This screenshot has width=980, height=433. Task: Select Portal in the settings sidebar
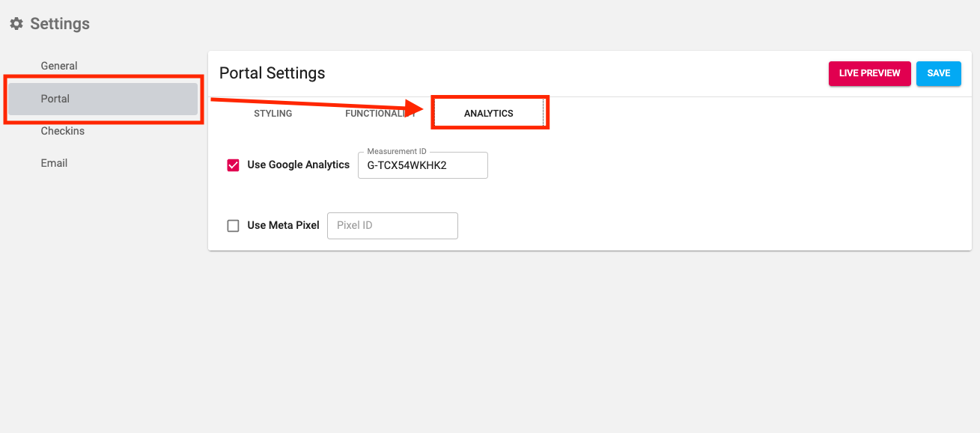55,99
